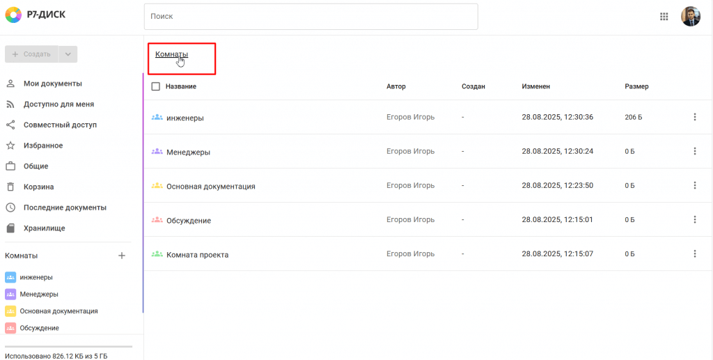Click the feed icon beside Доступно для меня

(10, 104)
